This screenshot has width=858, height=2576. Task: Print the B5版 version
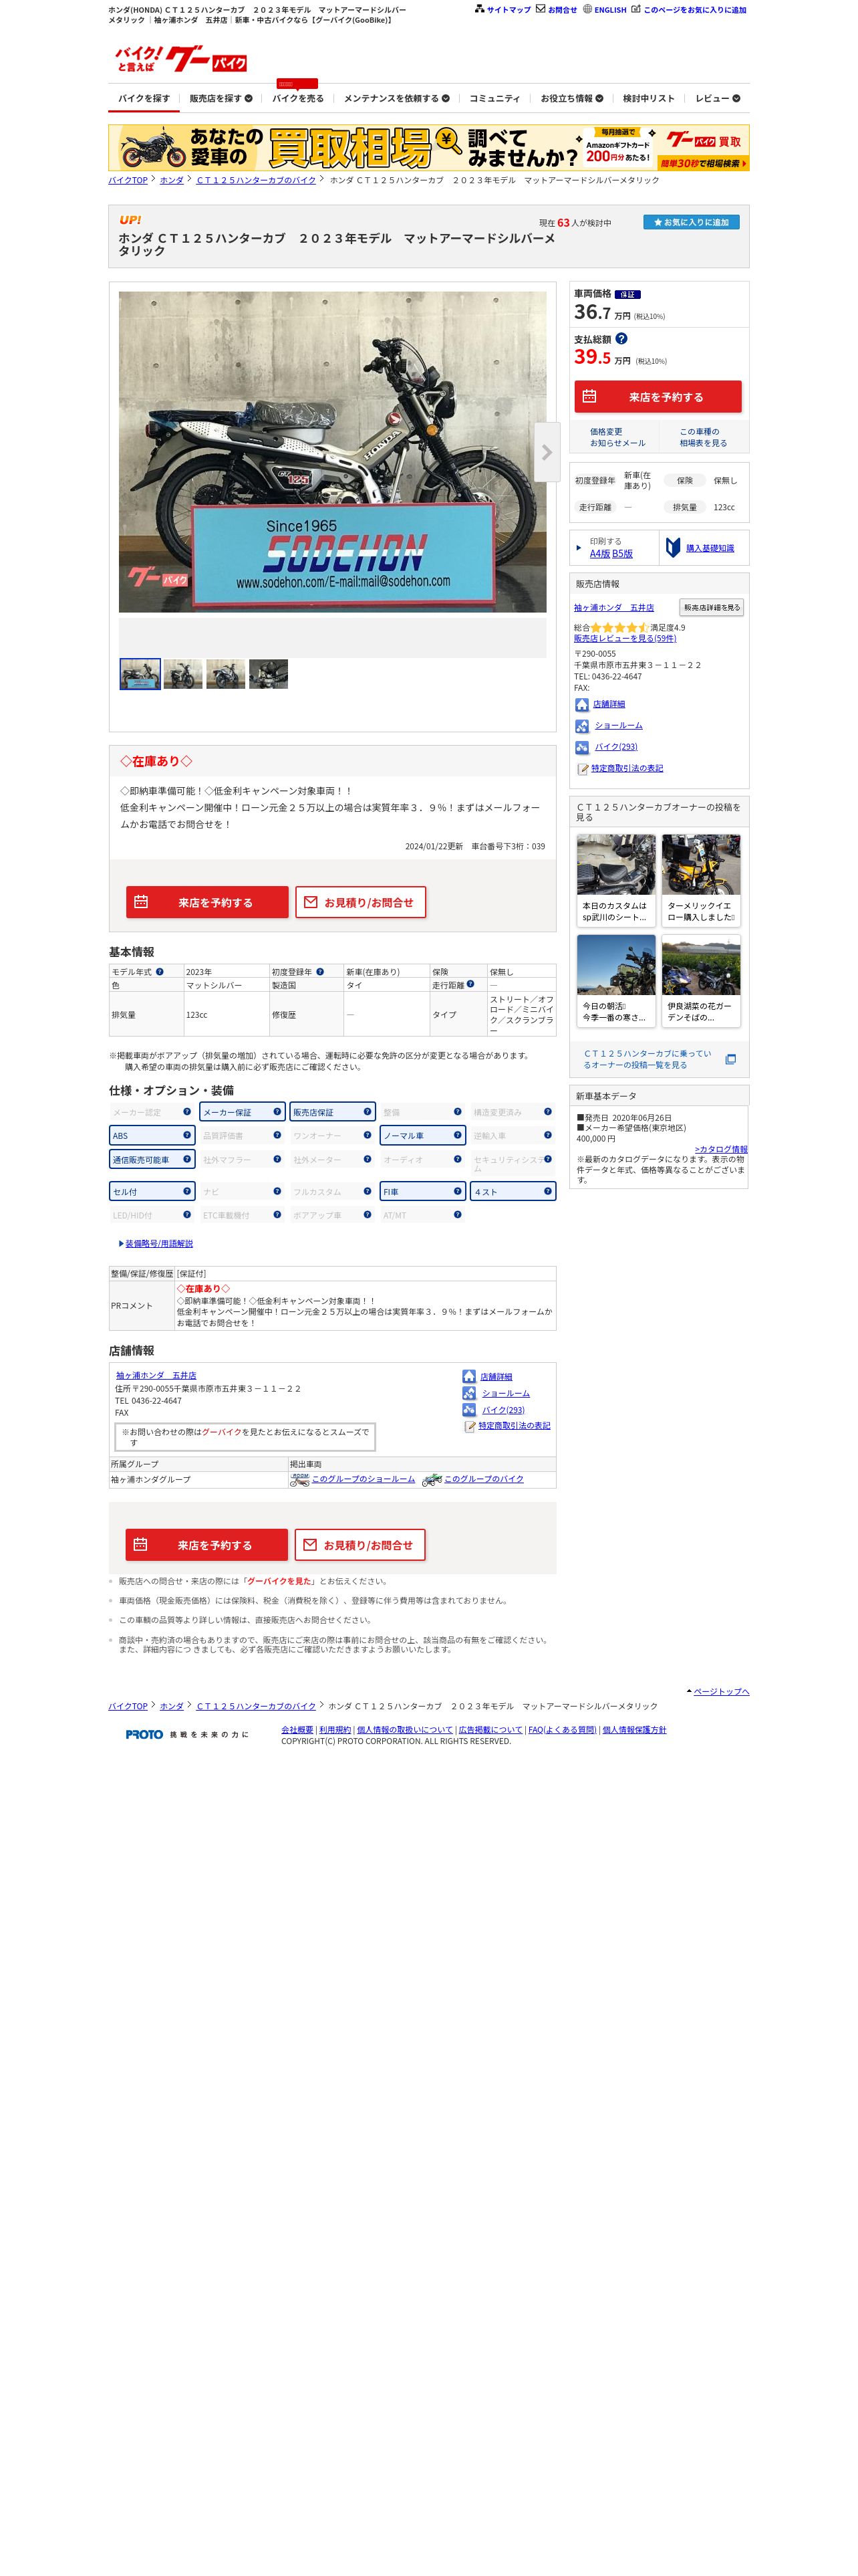point(622,554)
